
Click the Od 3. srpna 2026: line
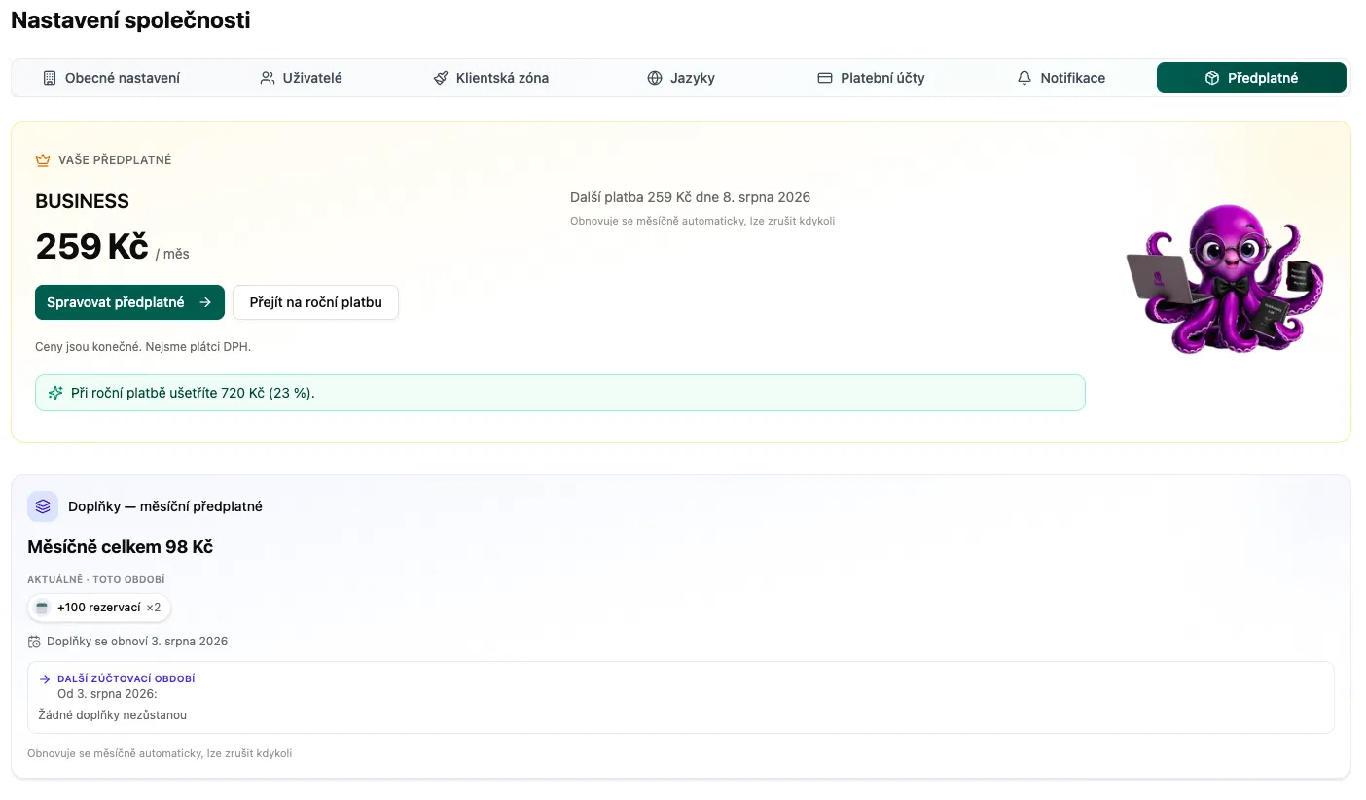pos(107,694)
